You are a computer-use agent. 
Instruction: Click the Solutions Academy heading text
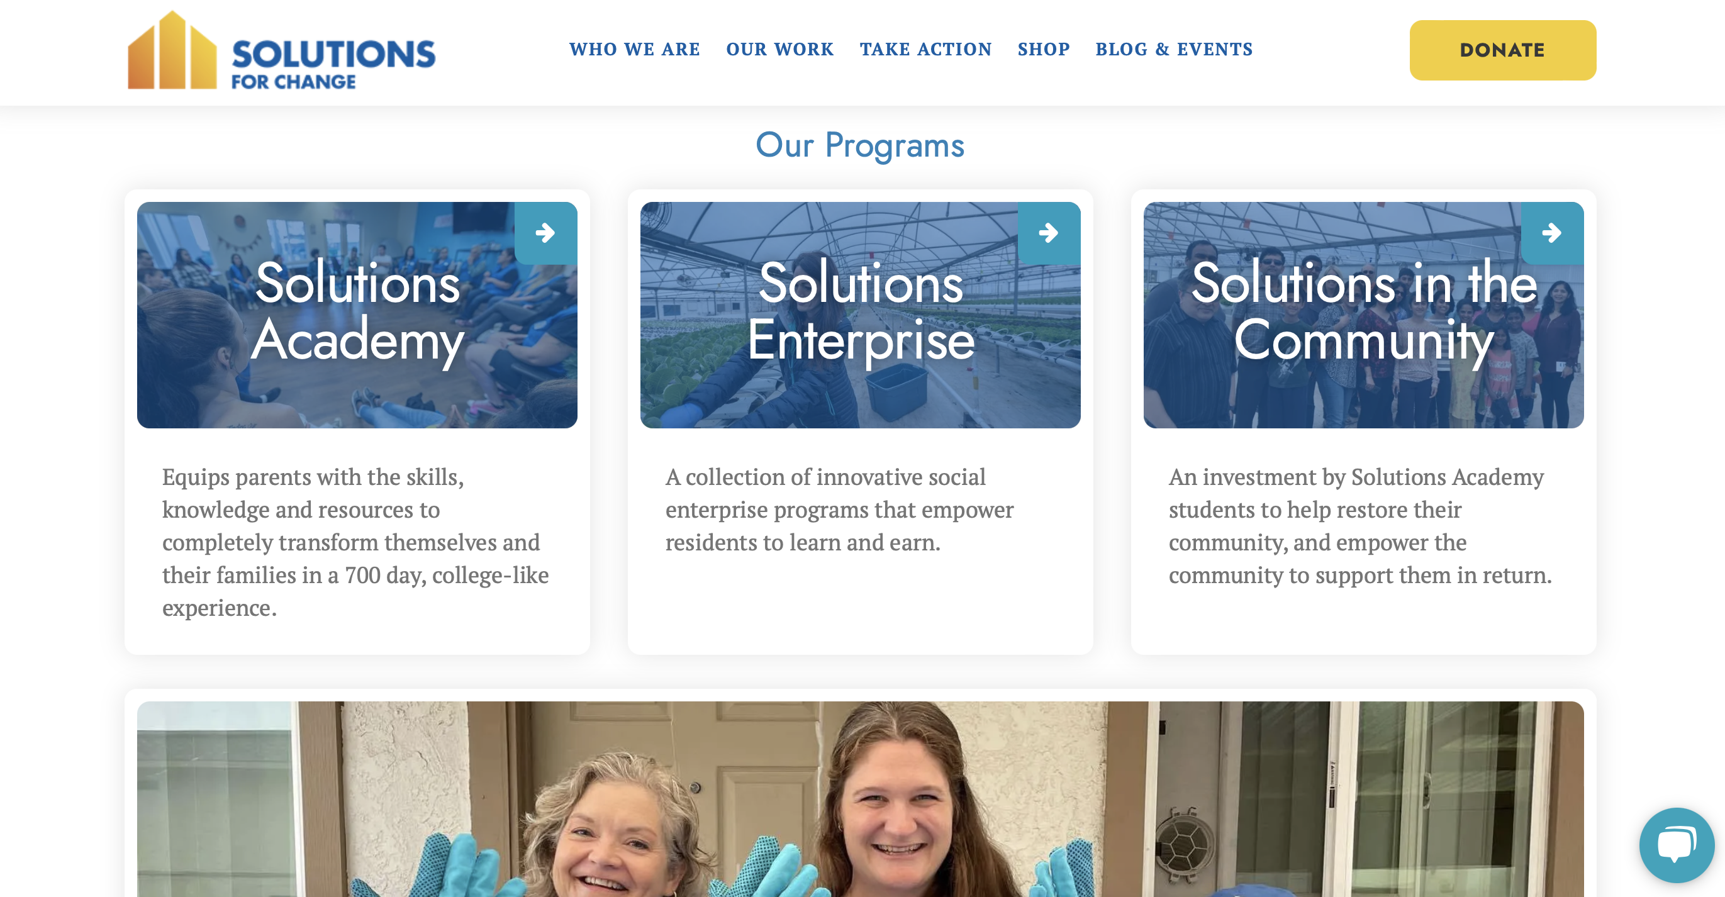(x=357, y=312)
